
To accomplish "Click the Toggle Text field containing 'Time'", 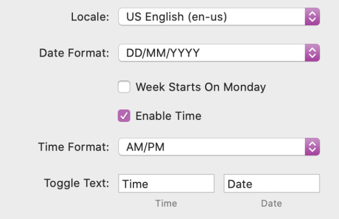I will [166, 184].
